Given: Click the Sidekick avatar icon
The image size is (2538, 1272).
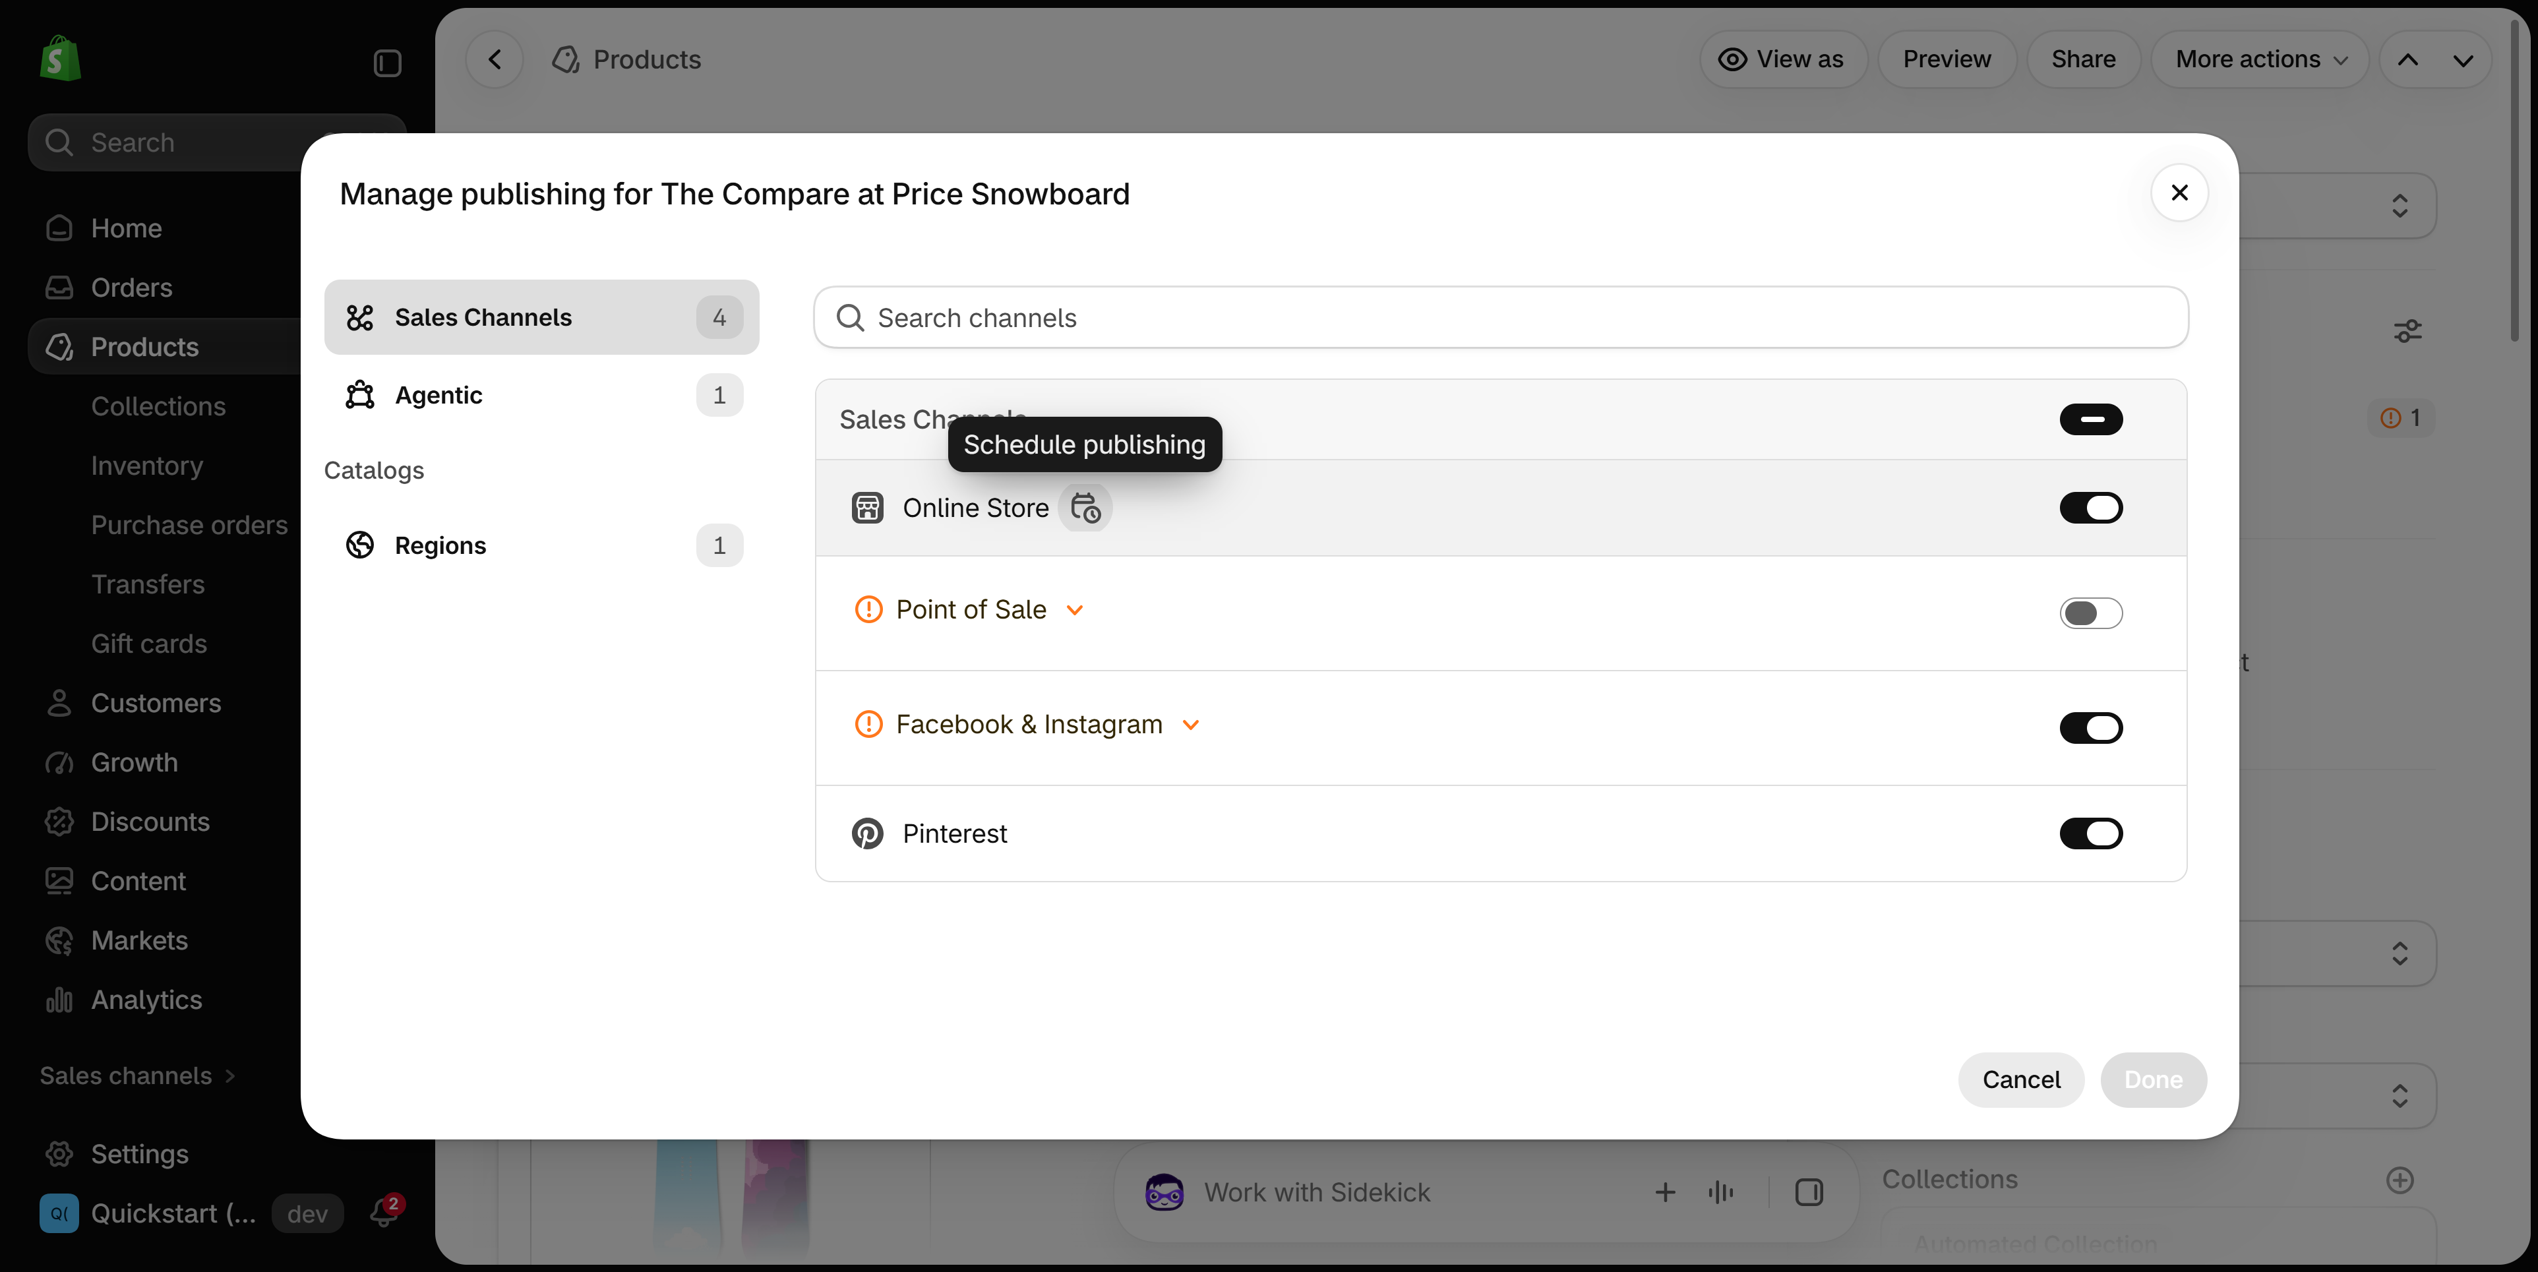Looking at the screenshot, I should 1164,1192.
